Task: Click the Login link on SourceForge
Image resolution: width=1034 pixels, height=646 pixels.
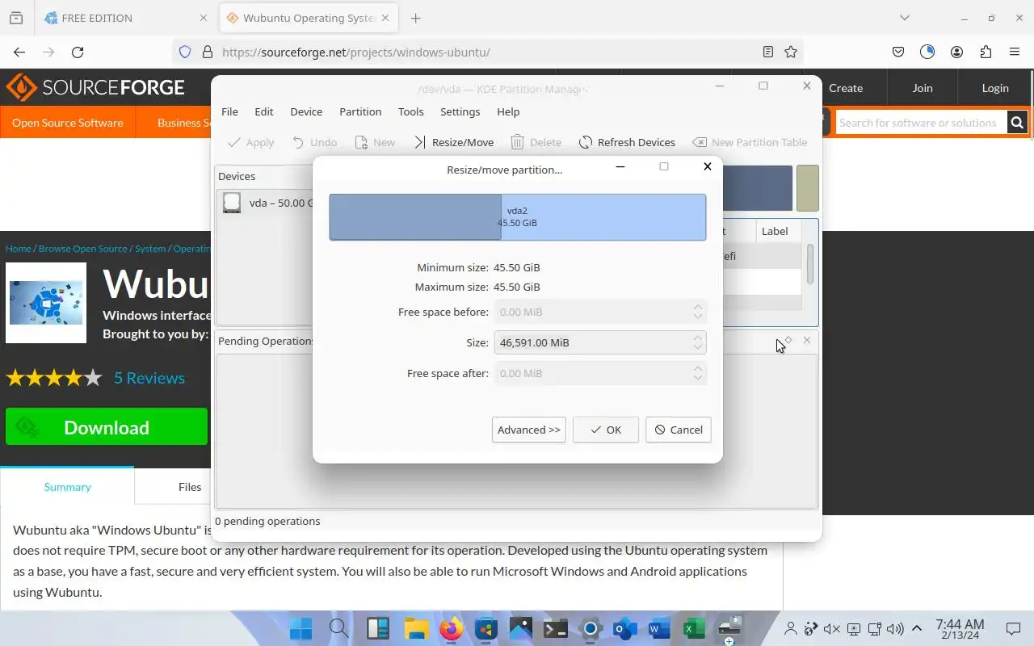Action: 995,88
